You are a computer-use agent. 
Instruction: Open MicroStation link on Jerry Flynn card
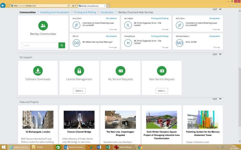tap(111, 18)
